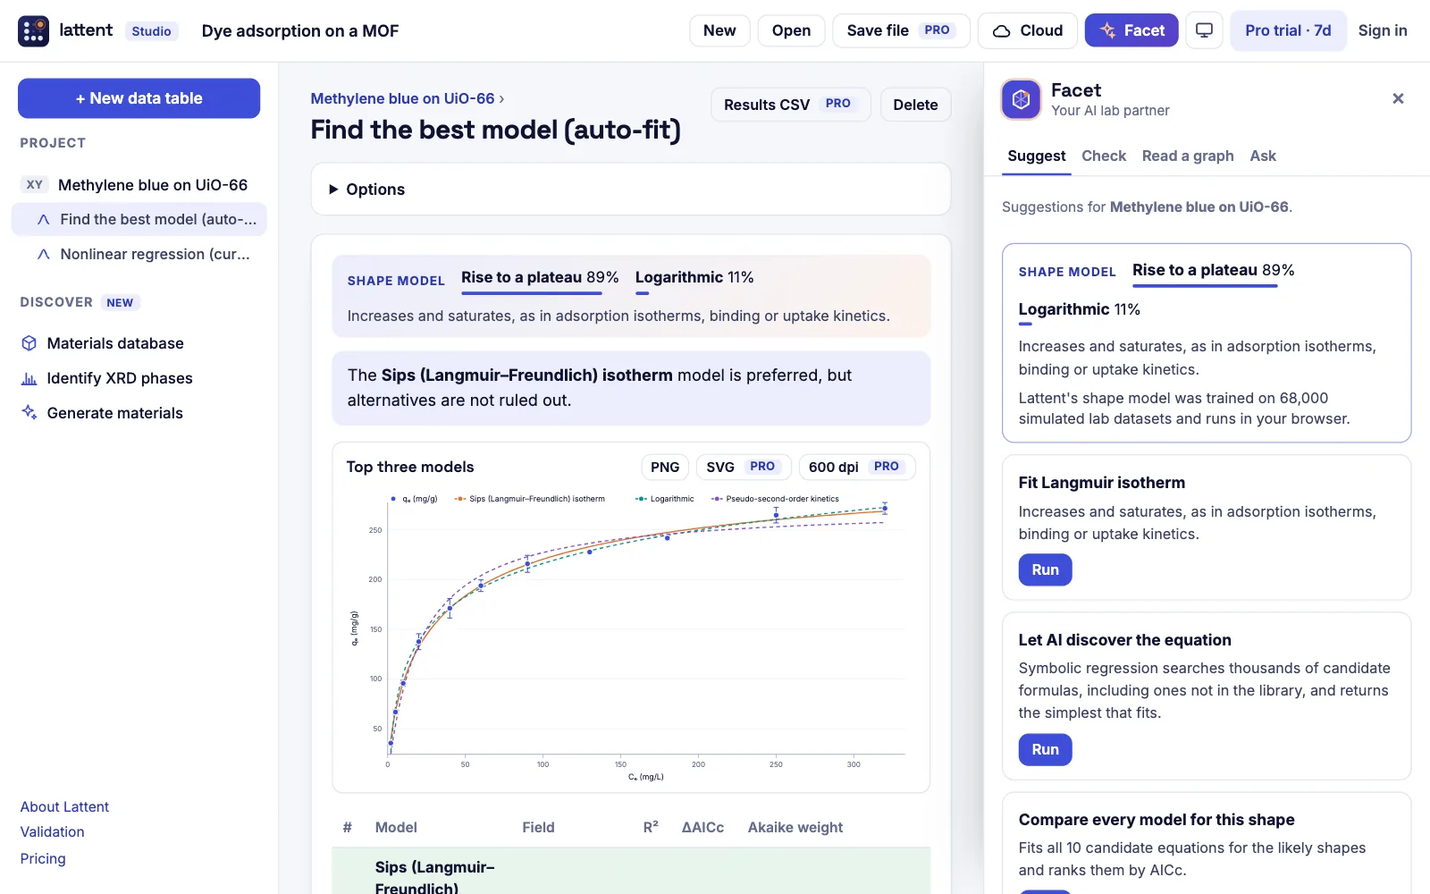Image resolution: width=1430 pixels, height=894 pixels.
Task: Click the Generate materials sparkle icon
Action: click(29, 412)
